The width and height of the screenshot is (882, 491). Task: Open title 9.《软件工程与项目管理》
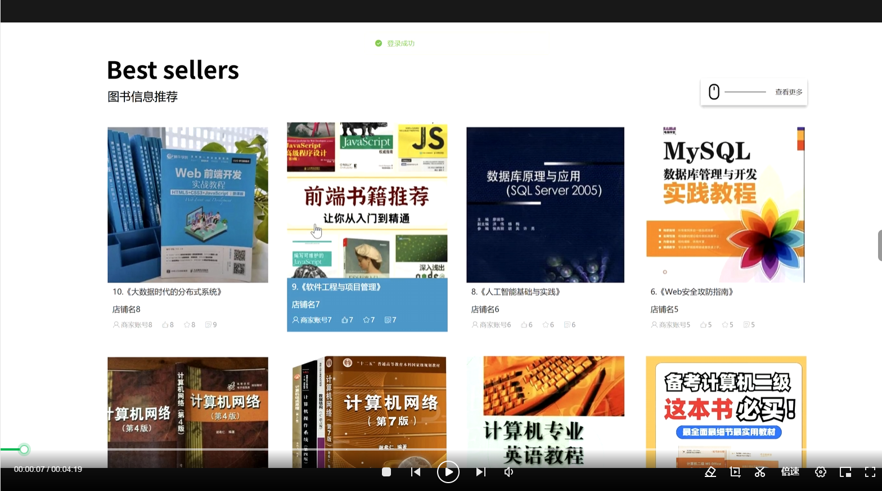coord(337,287)
